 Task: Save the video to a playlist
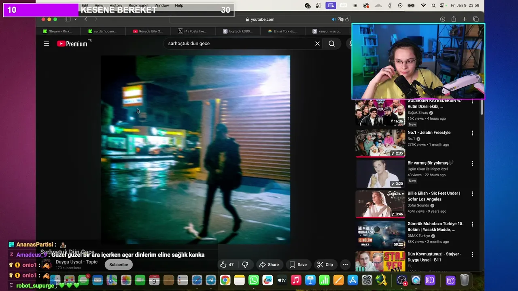(x=298, y=265)
